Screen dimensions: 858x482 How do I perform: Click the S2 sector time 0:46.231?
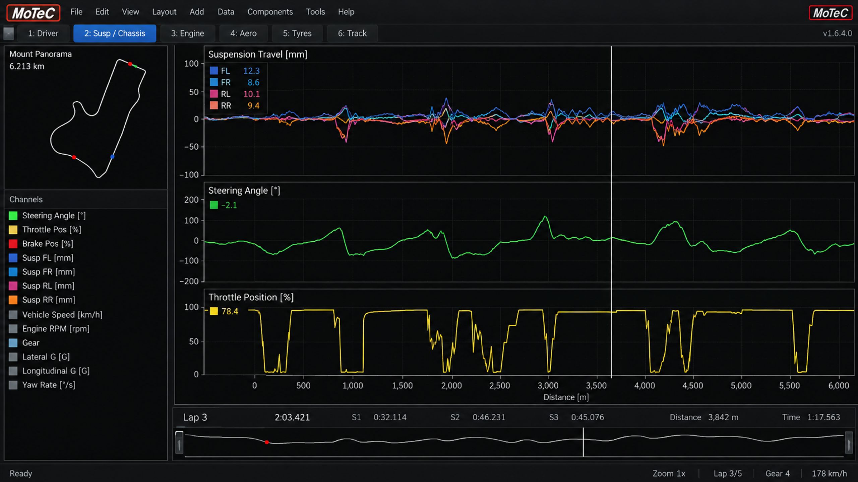[x=489, y=417]
